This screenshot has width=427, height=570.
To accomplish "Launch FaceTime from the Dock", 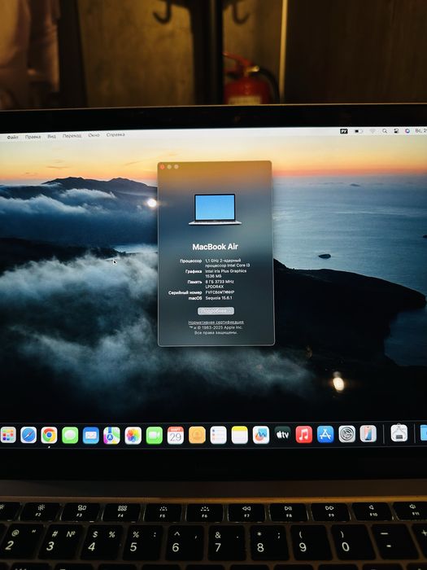I will (155, 435).
